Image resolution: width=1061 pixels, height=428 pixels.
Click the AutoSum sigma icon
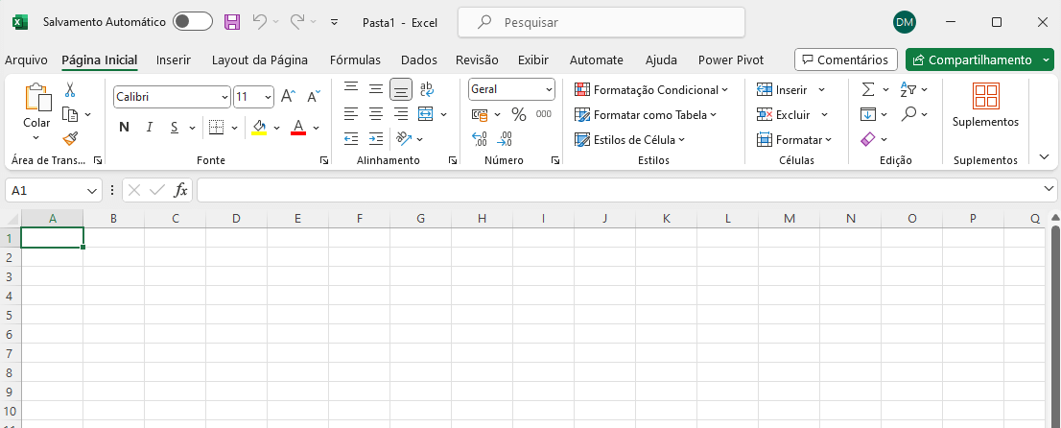pos(867,89)
